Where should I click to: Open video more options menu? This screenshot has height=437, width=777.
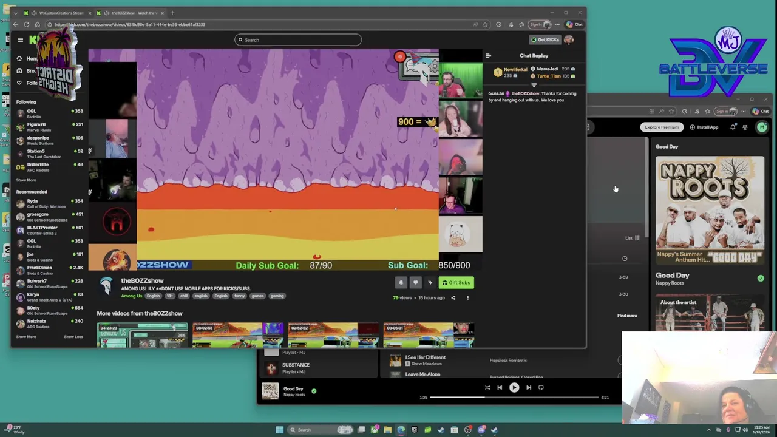(467, 298)
